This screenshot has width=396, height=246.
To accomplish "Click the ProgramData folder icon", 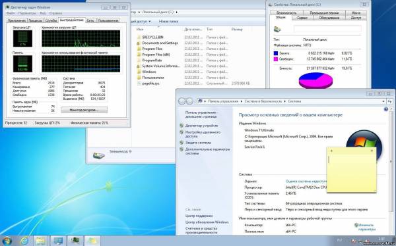I will tap(139, 60).
